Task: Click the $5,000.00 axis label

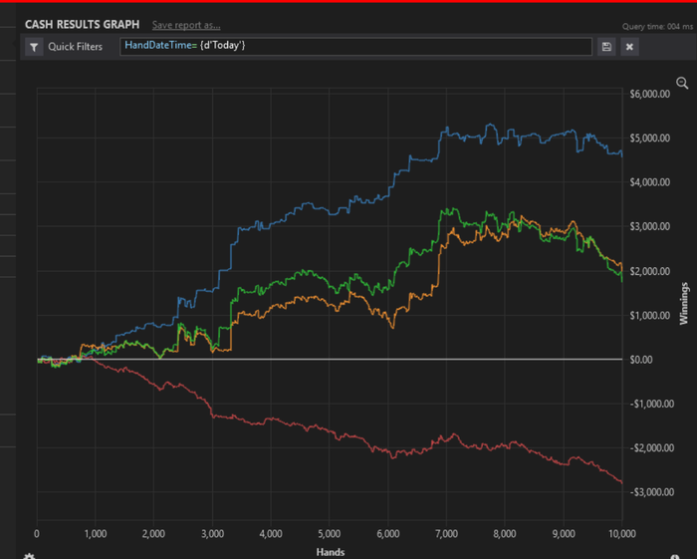Action: 650,139
